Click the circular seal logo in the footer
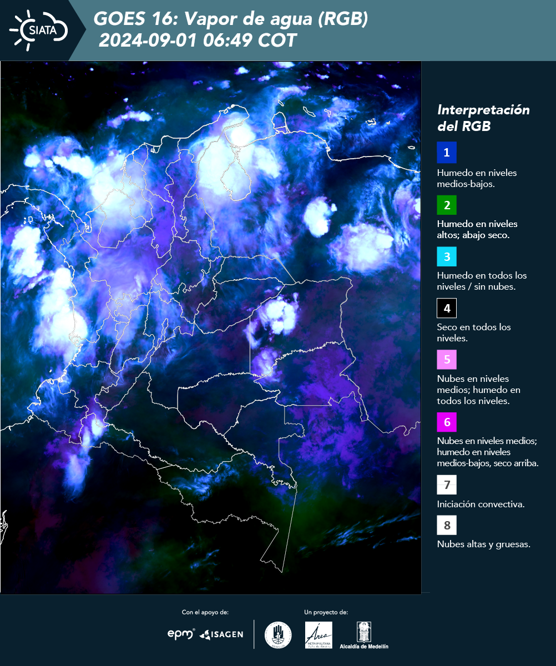Image resolution: width=556 pixels, height=666 pixels. (x=278, y=635)
